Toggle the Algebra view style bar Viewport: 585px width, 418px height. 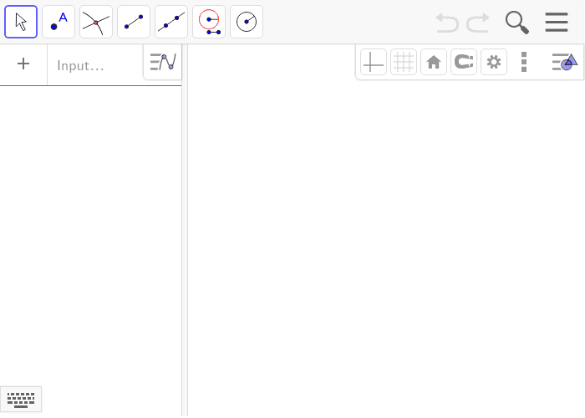(x=163, y=62)
